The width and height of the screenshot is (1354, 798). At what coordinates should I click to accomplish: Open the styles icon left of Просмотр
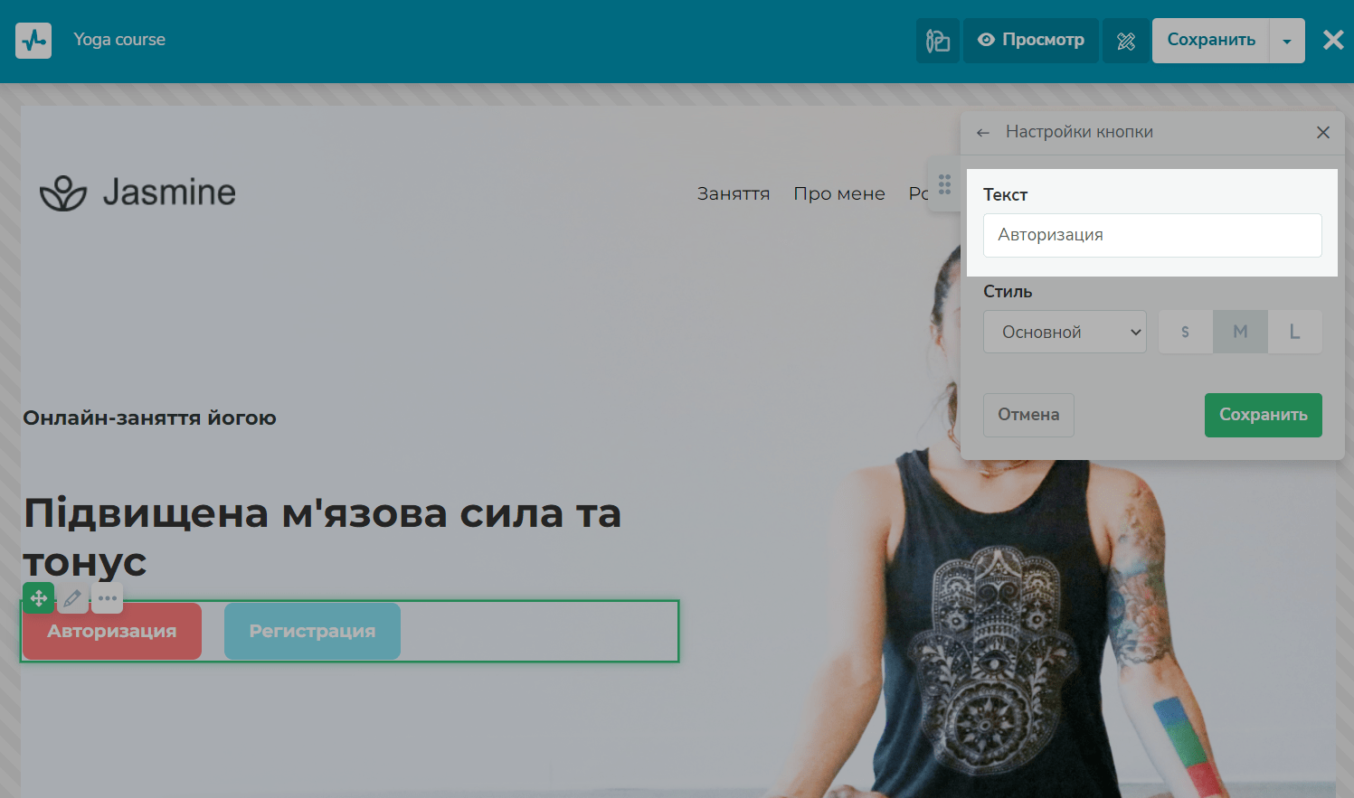(x=938, y=41)
